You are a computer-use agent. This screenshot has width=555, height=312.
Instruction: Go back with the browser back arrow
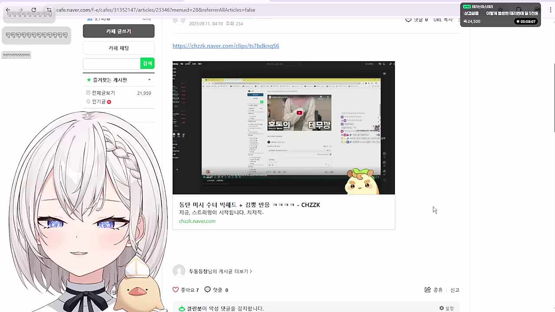(8, 10)
